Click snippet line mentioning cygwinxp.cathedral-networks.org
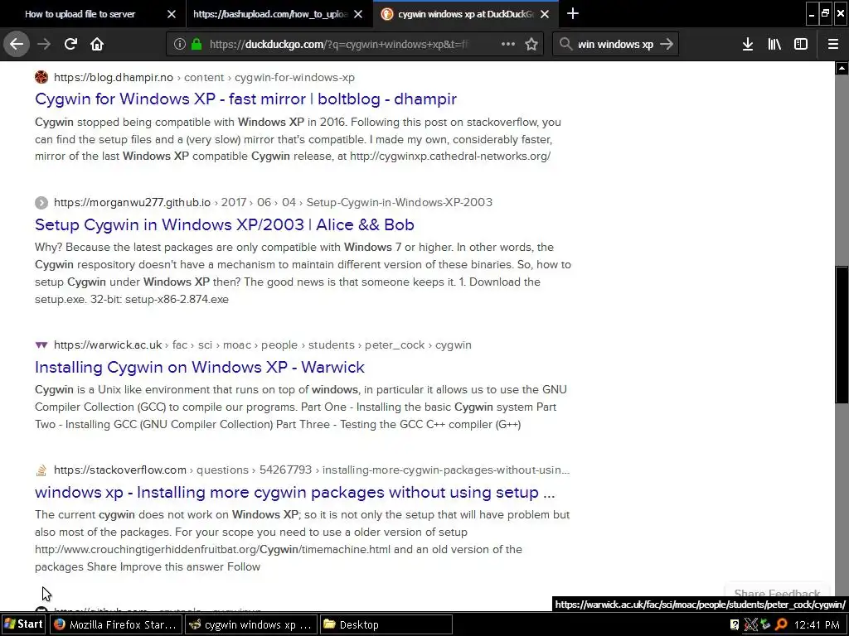 pos(293,157)
